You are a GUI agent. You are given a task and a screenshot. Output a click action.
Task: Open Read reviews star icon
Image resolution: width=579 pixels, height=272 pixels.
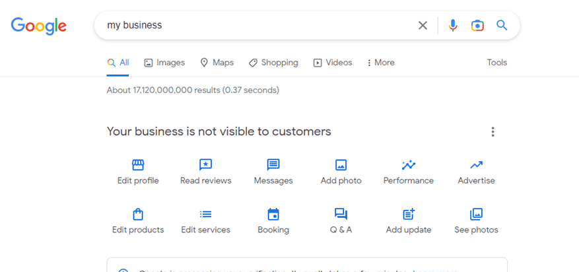click(x=206, y=165)
